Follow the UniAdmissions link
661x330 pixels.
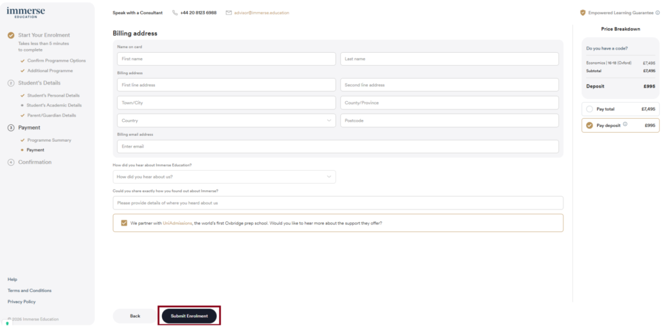pyautogui.click(x=178, y=223)
